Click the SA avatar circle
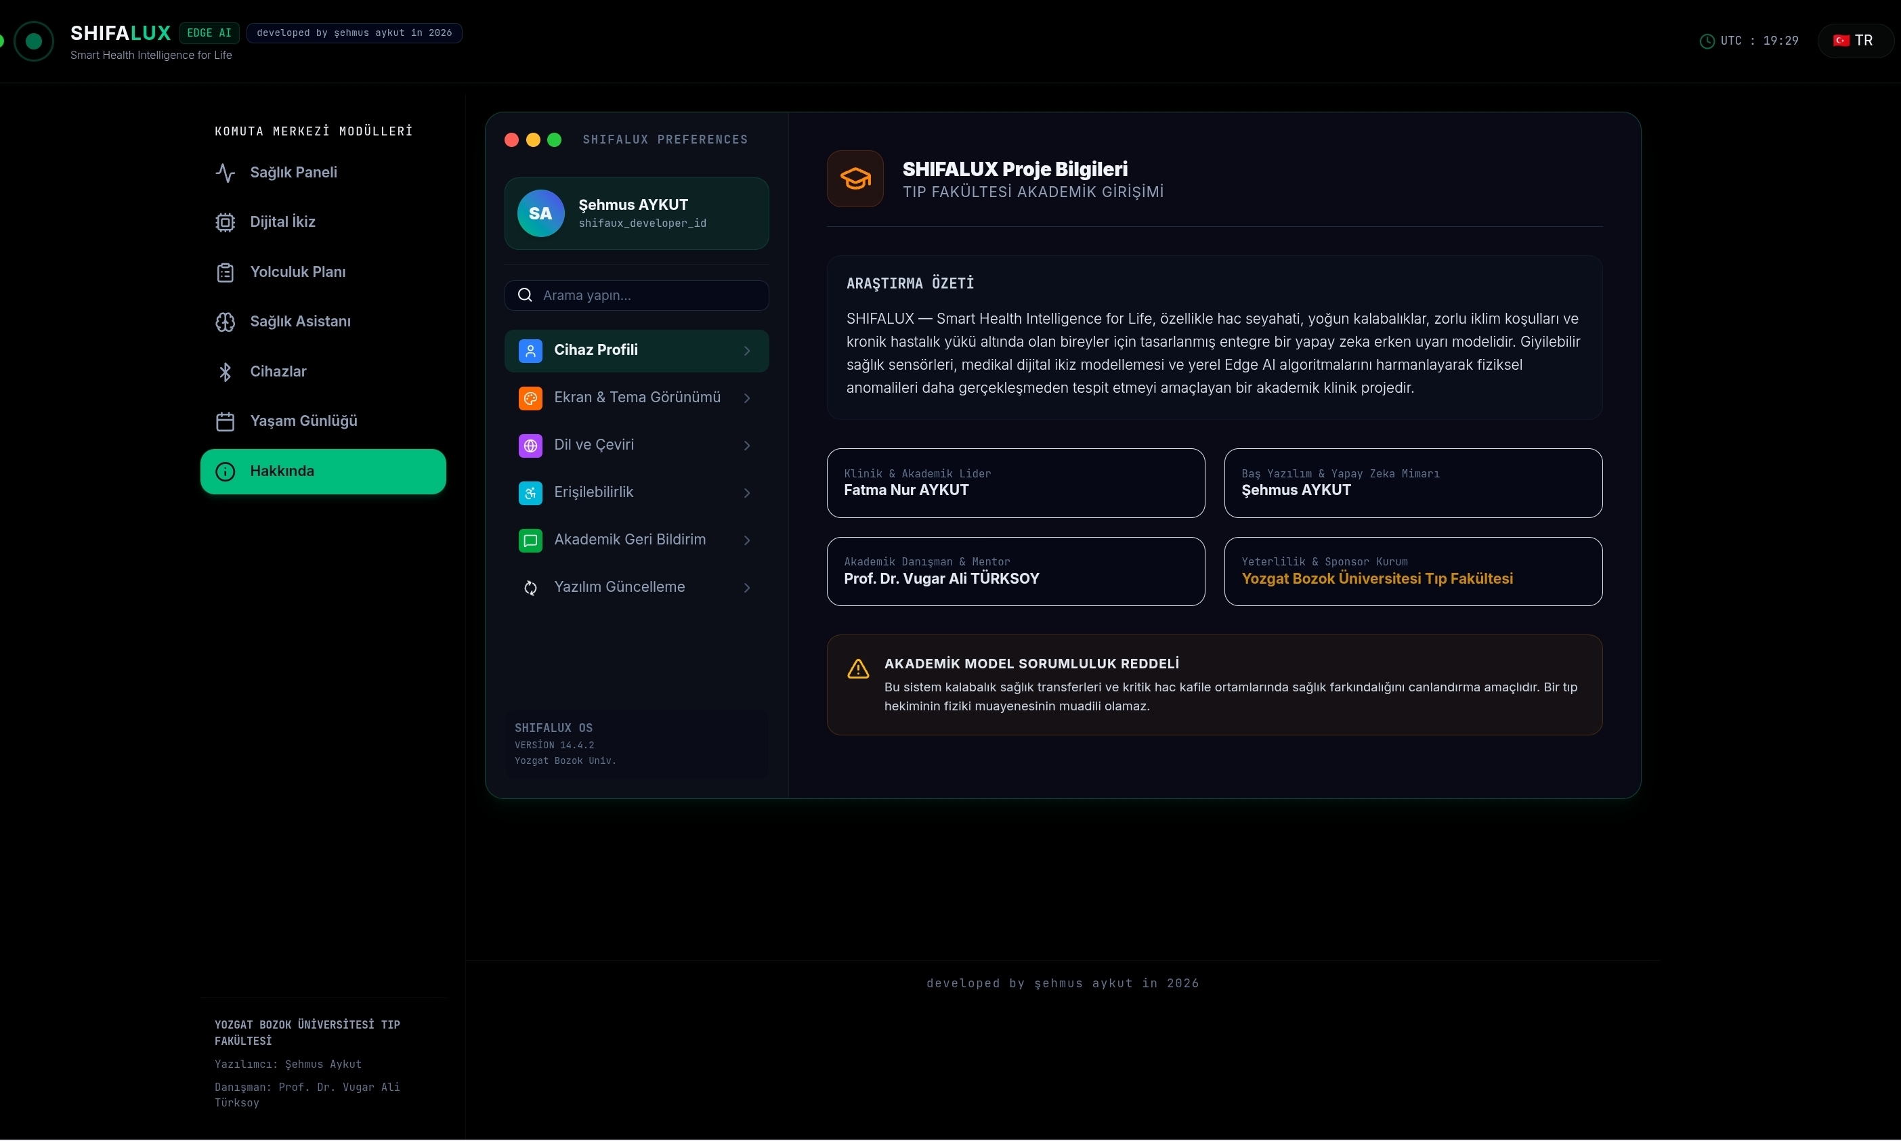Screen dimensions: 1901x1141 [540, 214]
